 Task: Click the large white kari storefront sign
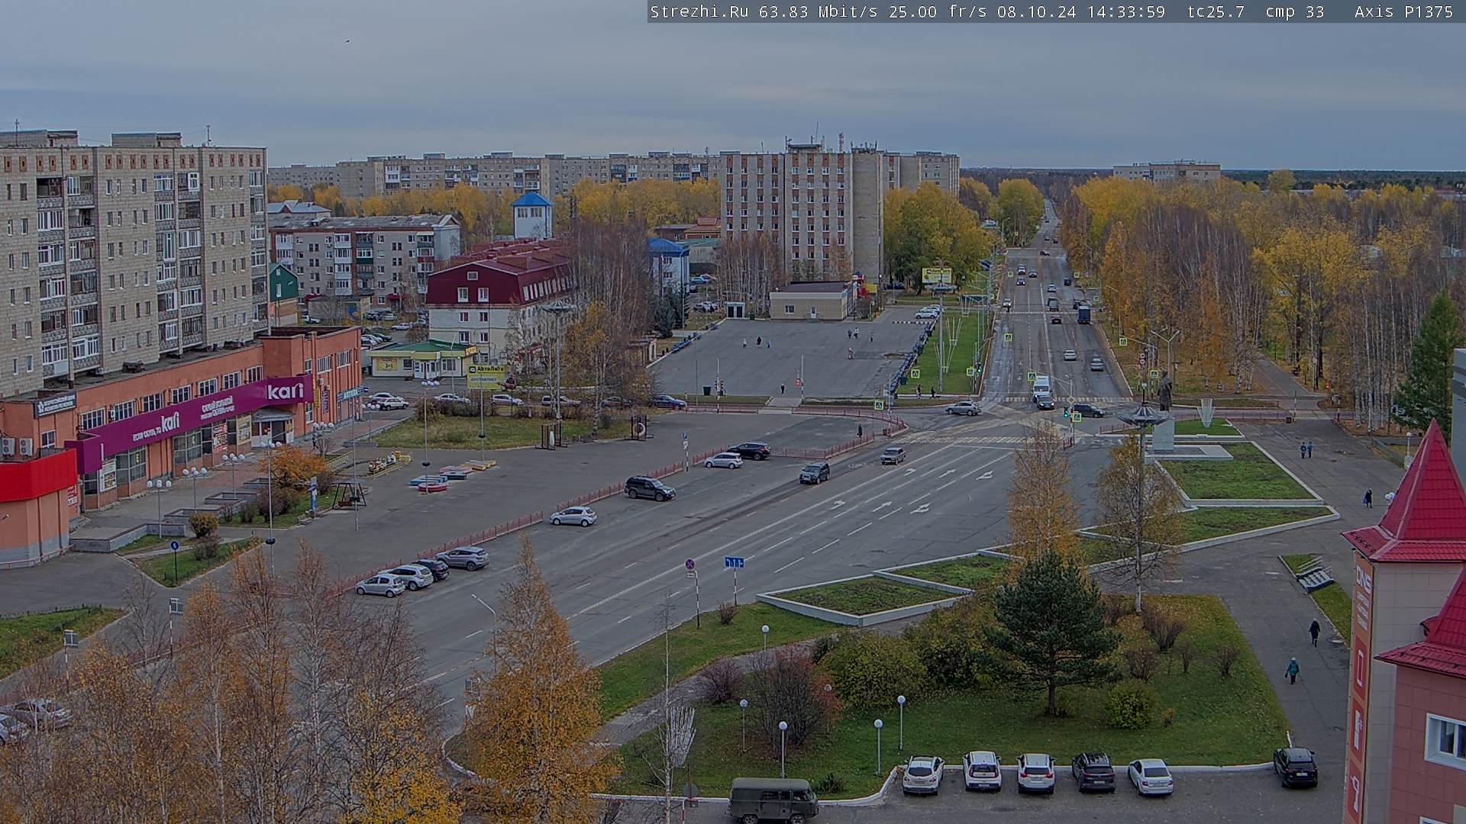click(286, 391)
